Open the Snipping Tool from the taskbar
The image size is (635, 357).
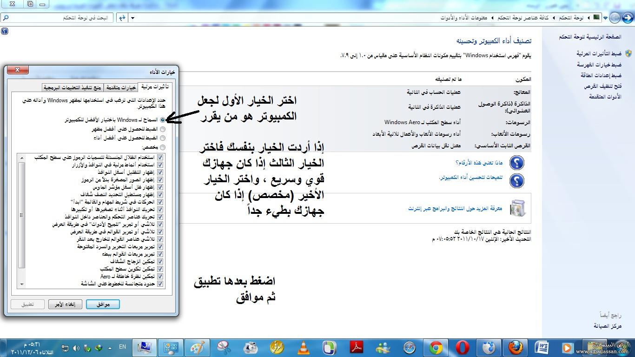224,348
